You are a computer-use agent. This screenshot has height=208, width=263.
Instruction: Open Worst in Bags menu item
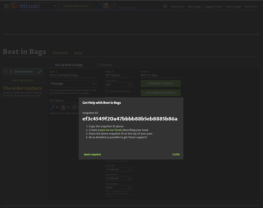(233, 7)
